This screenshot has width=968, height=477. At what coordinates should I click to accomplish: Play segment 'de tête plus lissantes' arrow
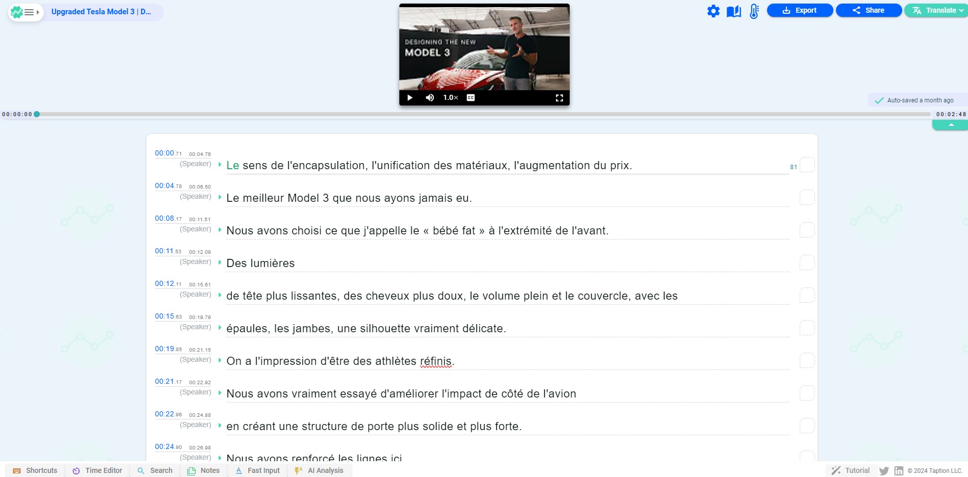point(220,295)
